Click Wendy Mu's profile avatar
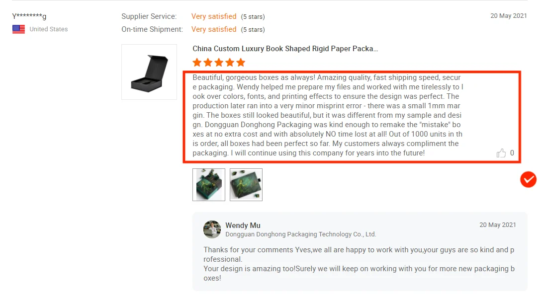Screen dimensions: 543x295 [x=212, y=229]
